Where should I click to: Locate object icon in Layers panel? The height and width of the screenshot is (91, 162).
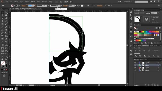click(146, 85)
